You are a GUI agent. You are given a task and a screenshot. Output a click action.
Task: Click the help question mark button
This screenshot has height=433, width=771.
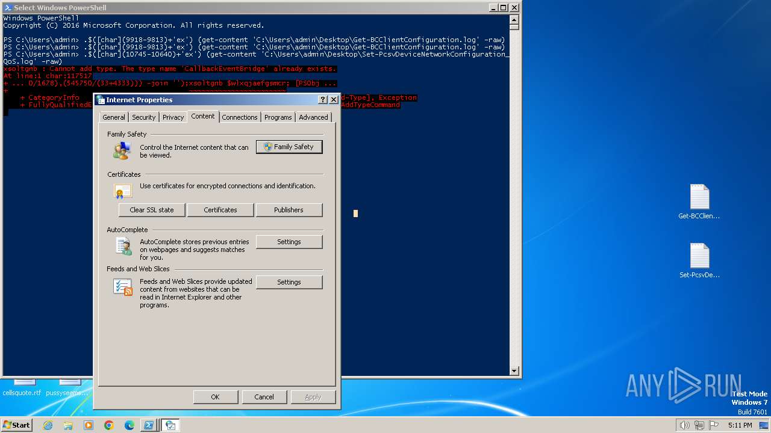[x=323, y=100]
